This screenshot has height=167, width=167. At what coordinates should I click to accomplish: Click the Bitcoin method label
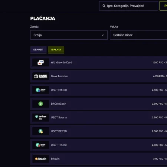(55, 159)
